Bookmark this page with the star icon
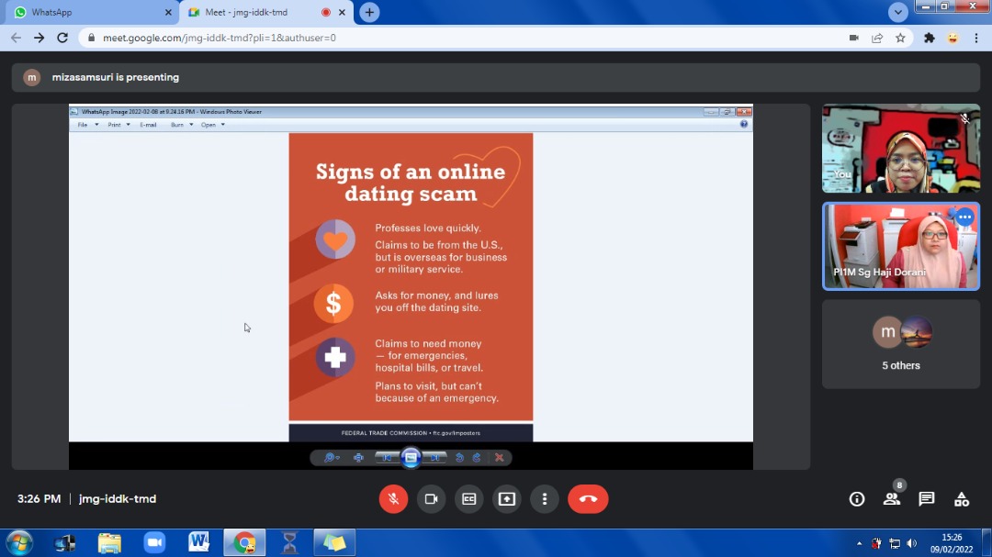Viewport: 992px width, 557px height. [x=900, y=38]
